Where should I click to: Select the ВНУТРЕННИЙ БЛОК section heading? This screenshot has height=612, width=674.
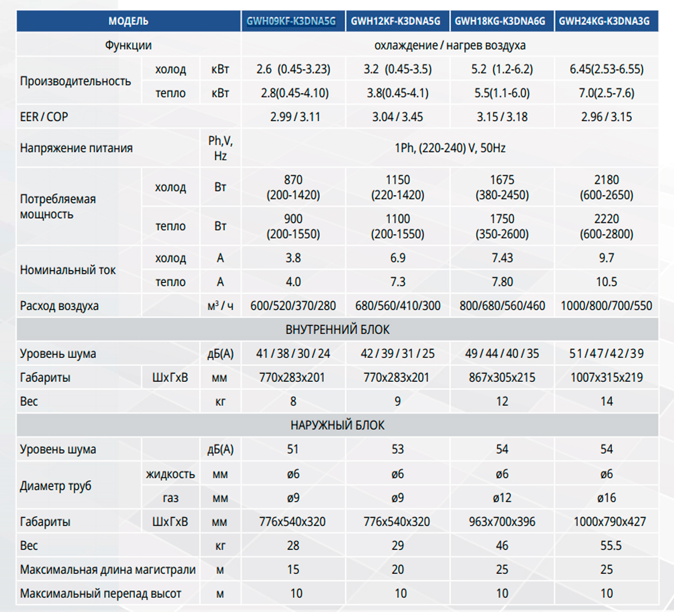[x=337, y=329]
